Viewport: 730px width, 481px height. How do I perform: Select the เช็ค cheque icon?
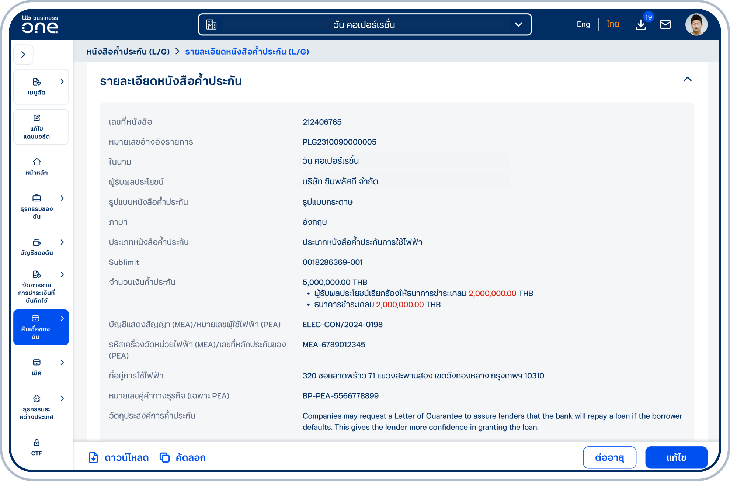36,362
